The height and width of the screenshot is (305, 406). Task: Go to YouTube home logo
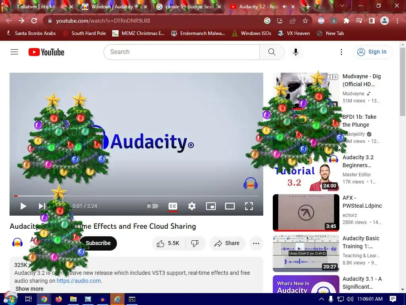click(46, 52)
